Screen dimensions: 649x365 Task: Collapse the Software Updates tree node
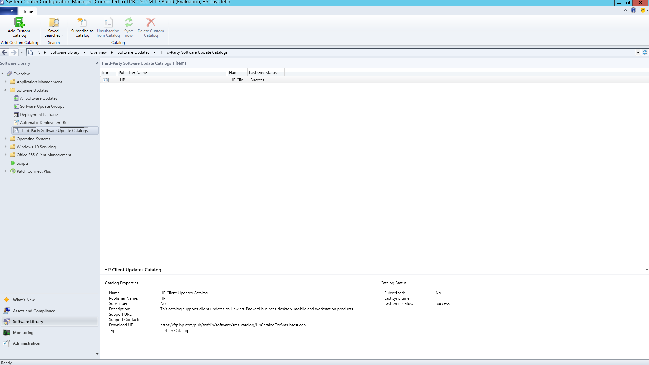6,90
